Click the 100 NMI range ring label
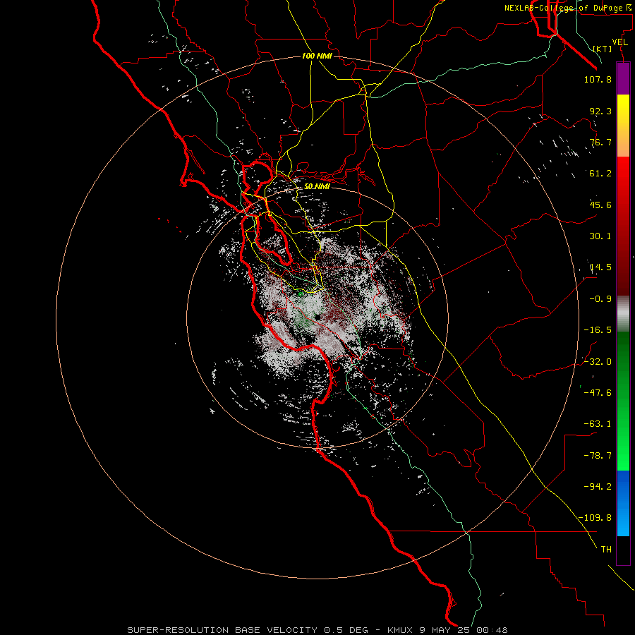635x635 pixels. tap(317, 56)
